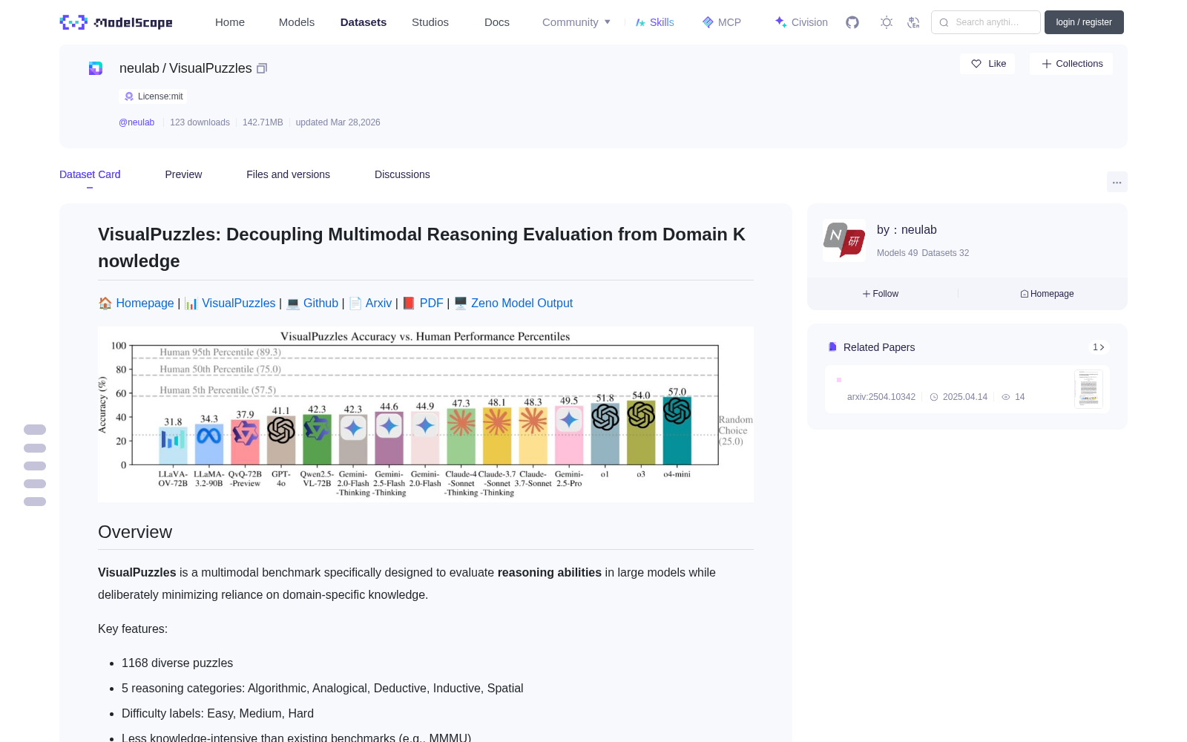Viewport: 1187px width, 742px height.
Task: Open the PDF link
Action: pyautogui.click(x=431, y=303)
